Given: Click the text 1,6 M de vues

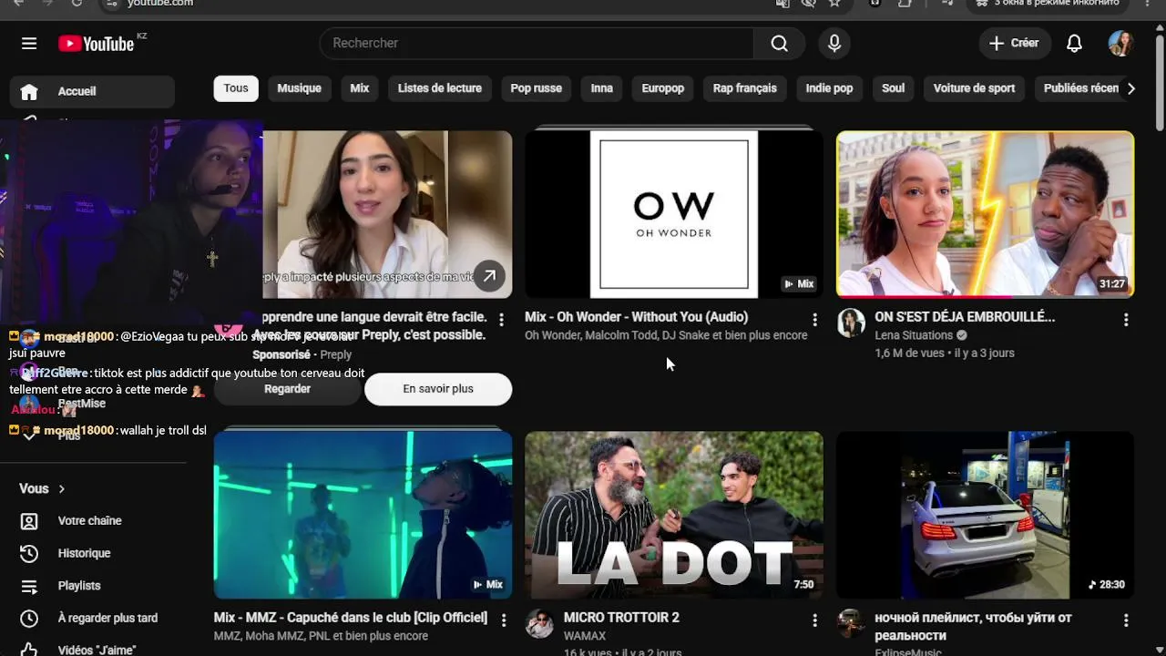Looking at the screenshot, I should [x=911, y=353].
